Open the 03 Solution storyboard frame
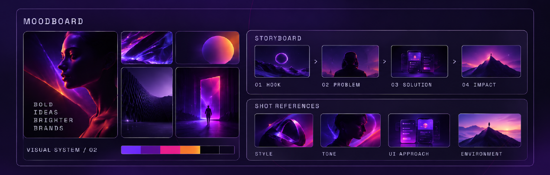The width and height of the screenshot is (550, 175). pos(419,62)
